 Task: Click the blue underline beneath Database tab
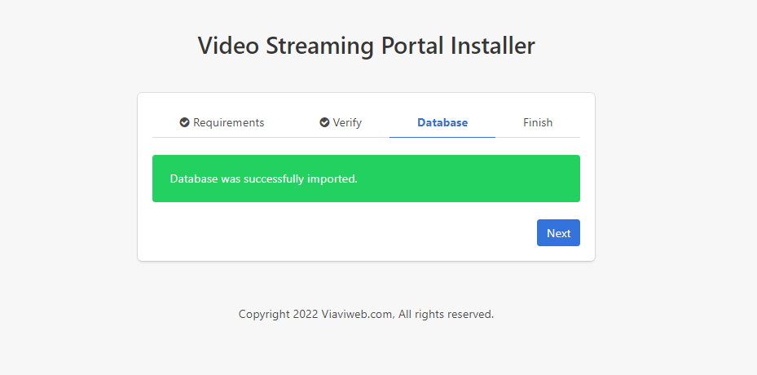442,137
